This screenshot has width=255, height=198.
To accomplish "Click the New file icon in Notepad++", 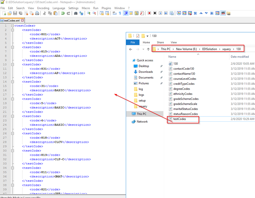I will 4,13.
